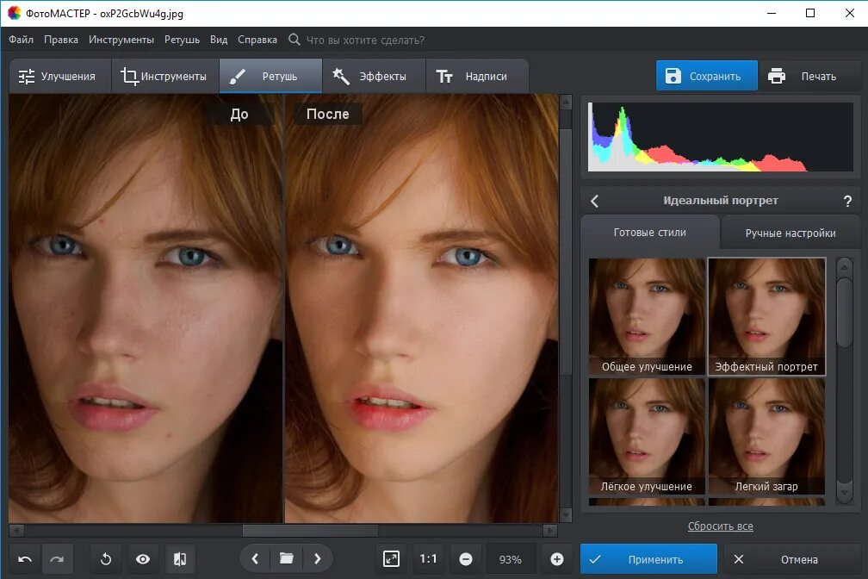
Task: Click the undo arrow icon
Action: (25, 559)
